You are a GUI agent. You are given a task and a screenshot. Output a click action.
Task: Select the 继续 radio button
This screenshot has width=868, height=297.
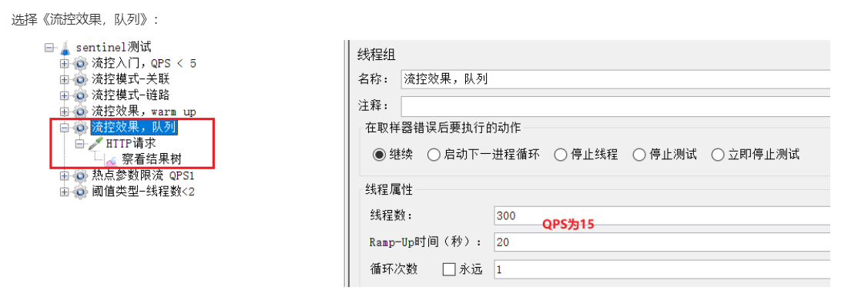(x=379, y=155)
